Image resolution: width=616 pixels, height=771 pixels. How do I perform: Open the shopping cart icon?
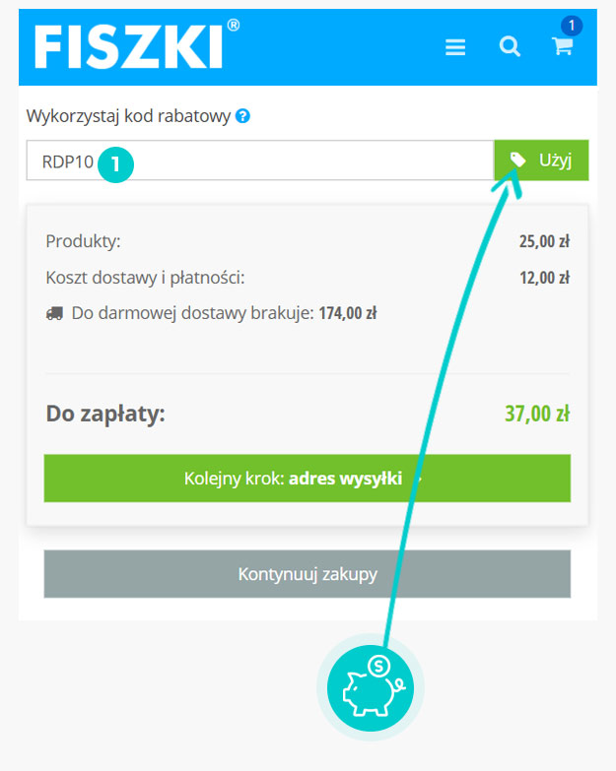[562, 46]
